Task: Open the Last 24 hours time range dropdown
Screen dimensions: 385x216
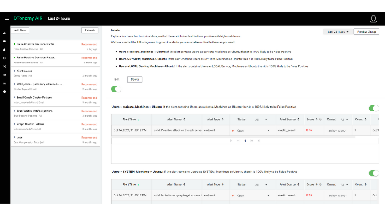Action: click(x=338, y=32)
